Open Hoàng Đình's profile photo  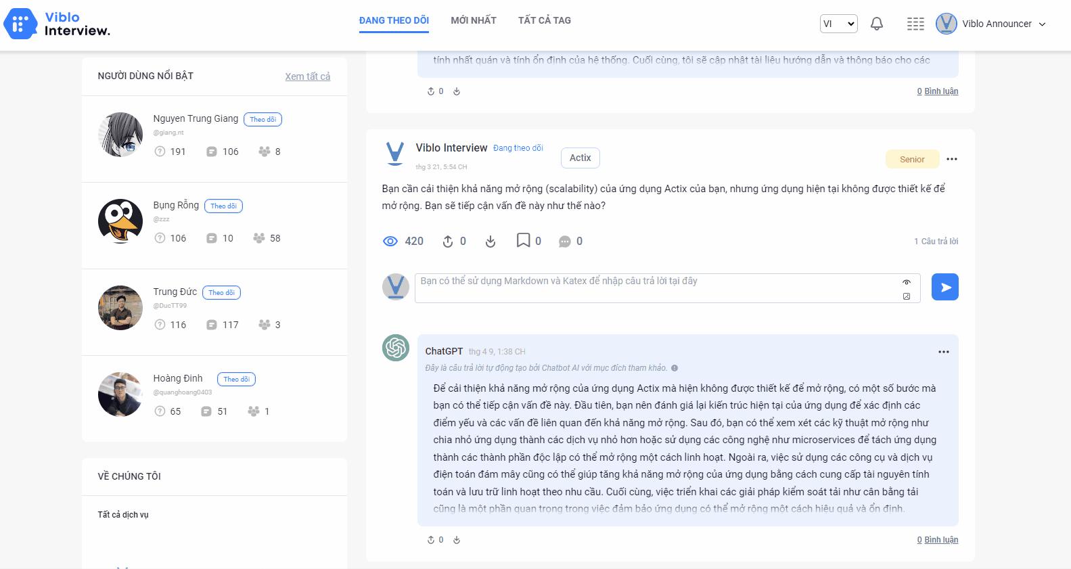pos(120,394)
